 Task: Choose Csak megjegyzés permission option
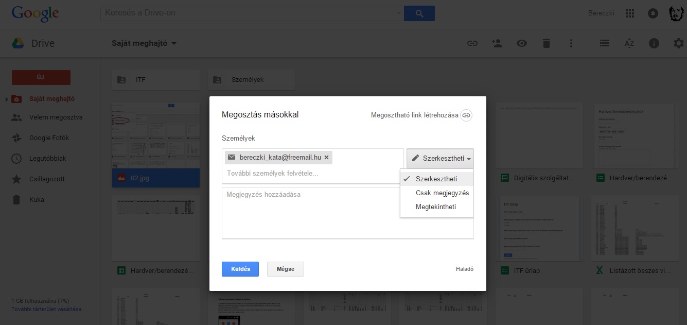[442, 193]
